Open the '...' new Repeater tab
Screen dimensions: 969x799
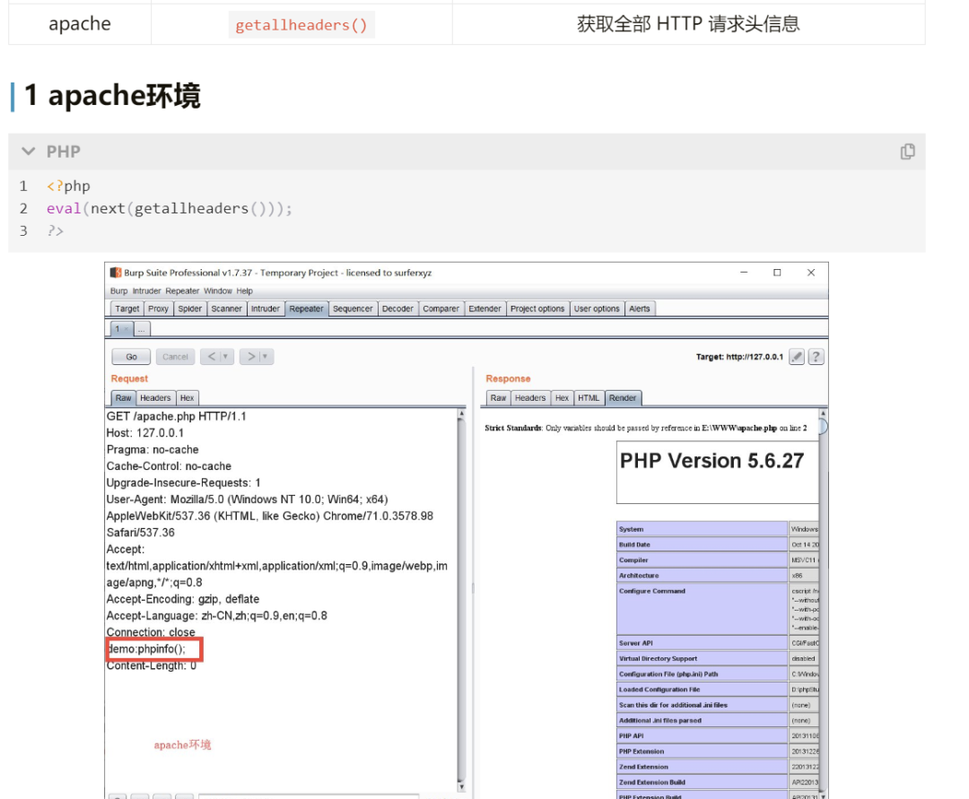[x=142, y=329]
